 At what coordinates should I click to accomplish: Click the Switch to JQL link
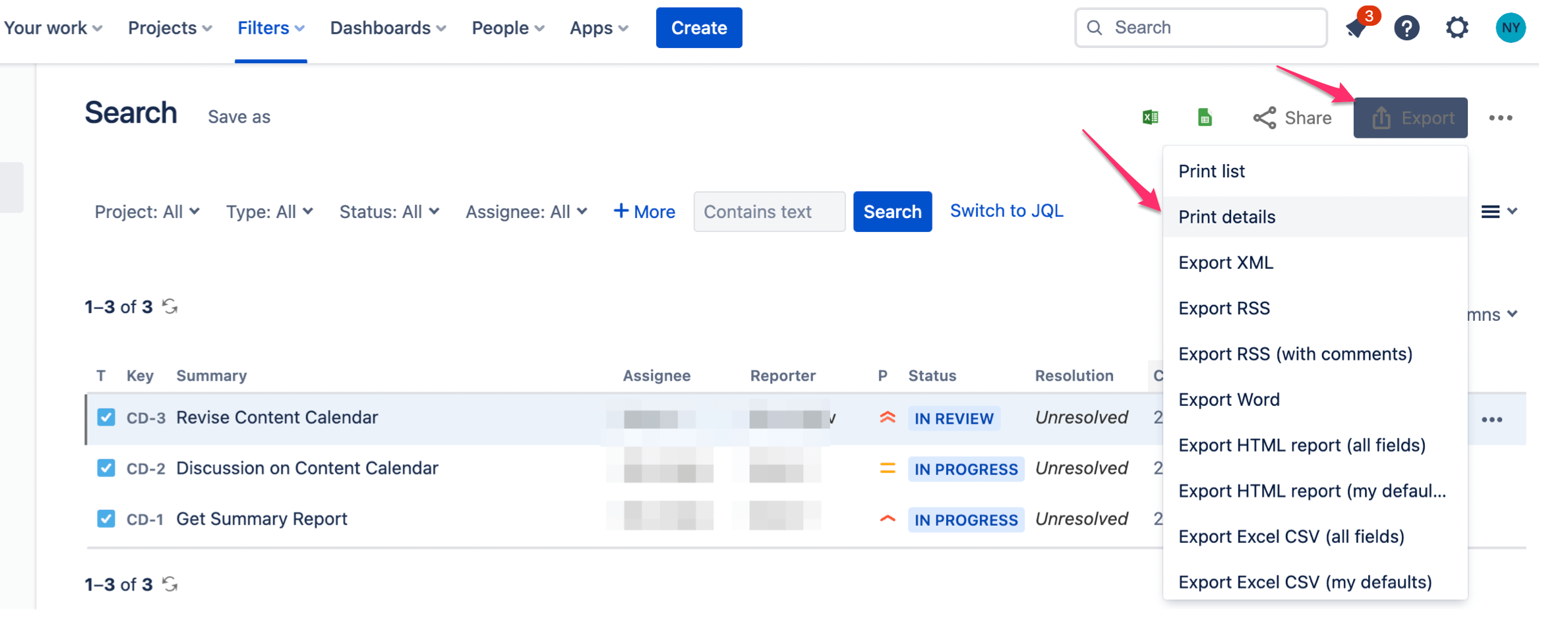pyautogui.click(x=1006, y=211)
